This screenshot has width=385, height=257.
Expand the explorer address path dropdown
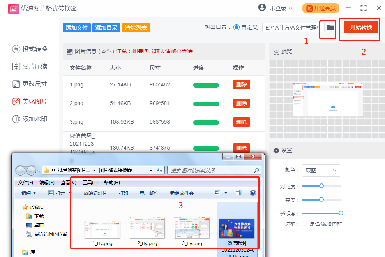coord(151,170)
